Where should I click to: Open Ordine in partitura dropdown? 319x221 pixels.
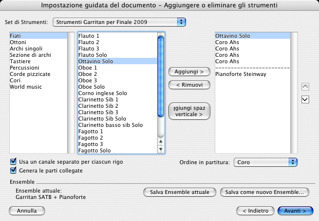click(x=266, y=162)
